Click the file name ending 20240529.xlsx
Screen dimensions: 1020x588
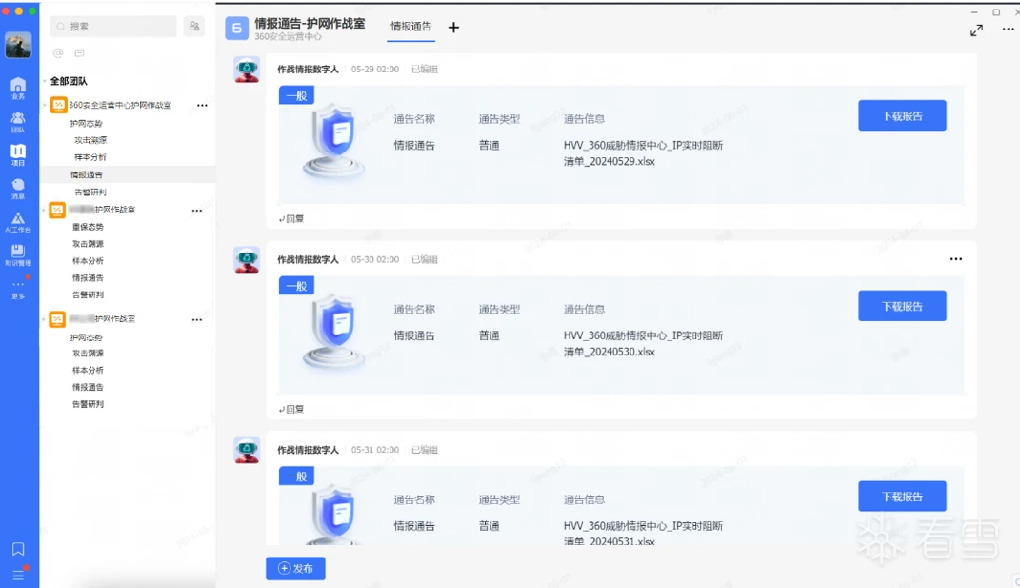[643, 153]
